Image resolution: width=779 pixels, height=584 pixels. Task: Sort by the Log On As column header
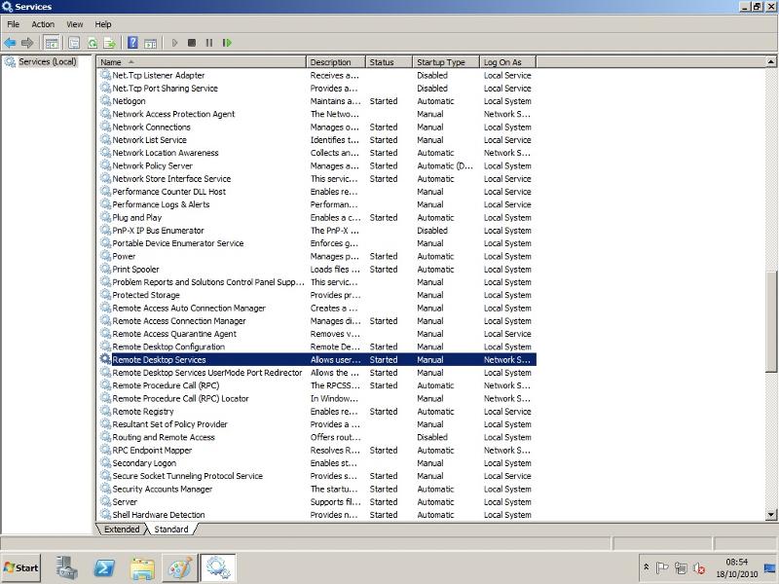[x=507, y=62]
